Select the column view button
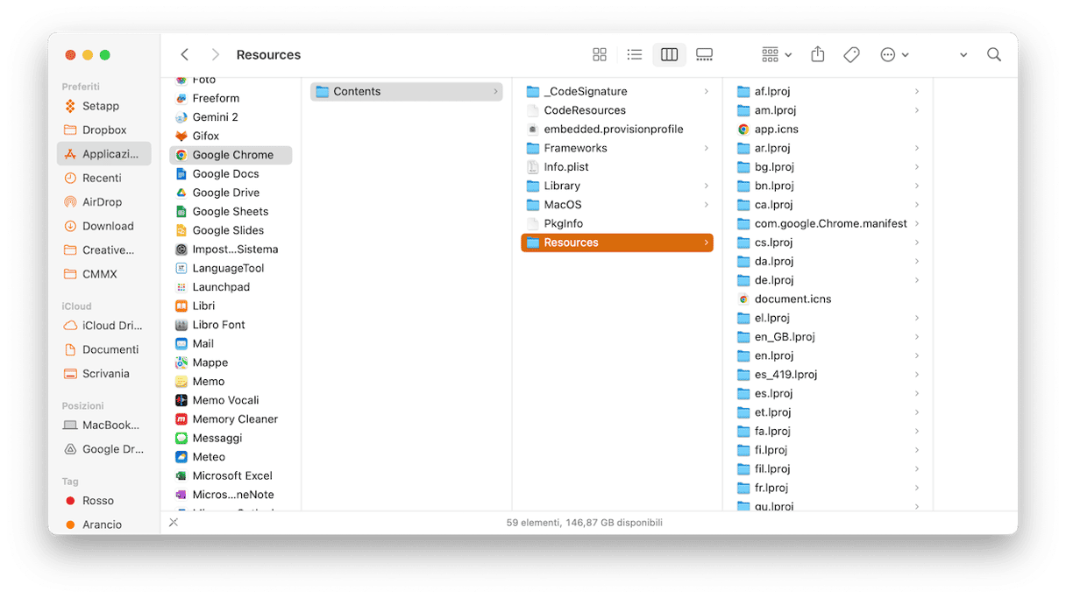Screen dimensions: 1066x598 point(669,54)
